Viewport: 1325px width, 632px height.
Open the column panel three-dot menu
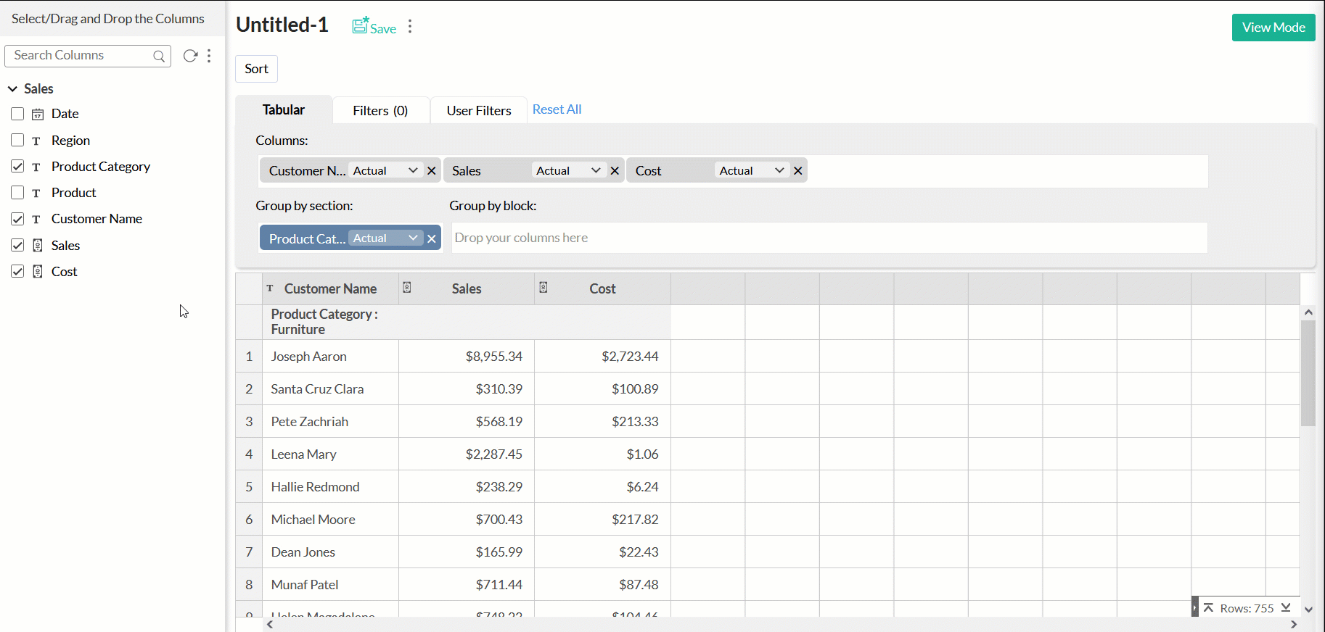209,56
